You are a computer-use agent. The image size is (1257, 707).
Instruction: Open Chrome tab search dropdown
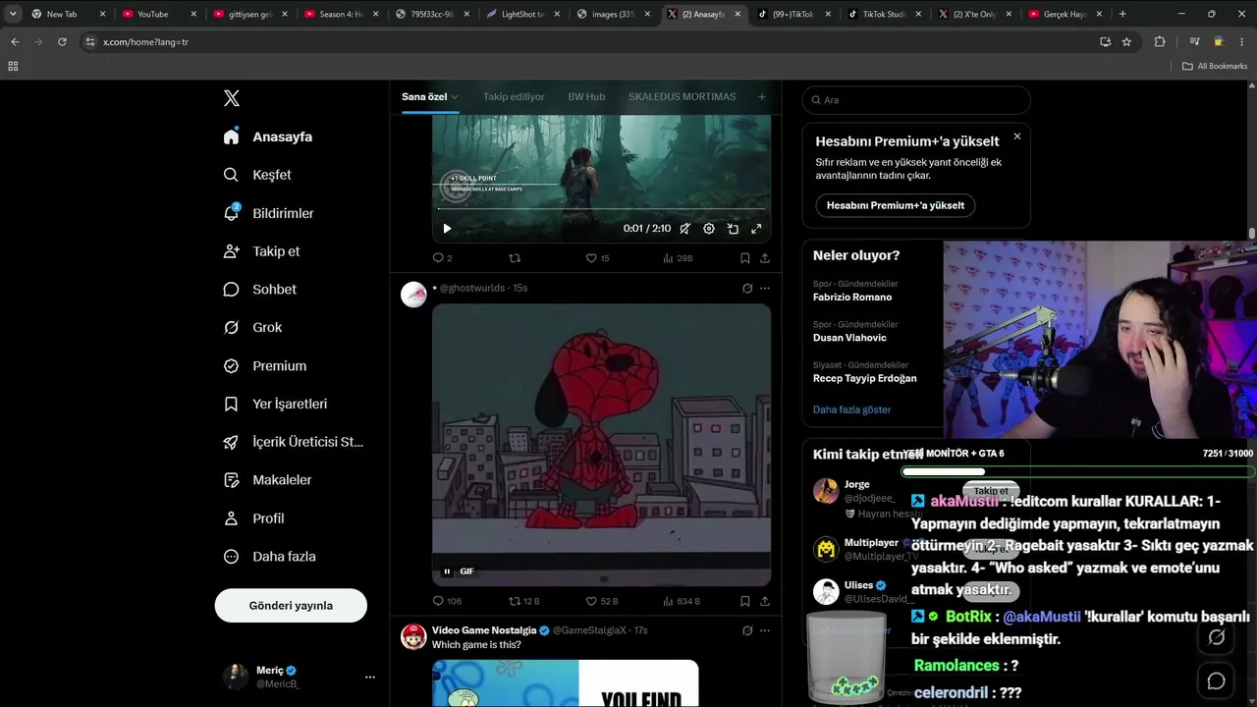coord(13,14)
